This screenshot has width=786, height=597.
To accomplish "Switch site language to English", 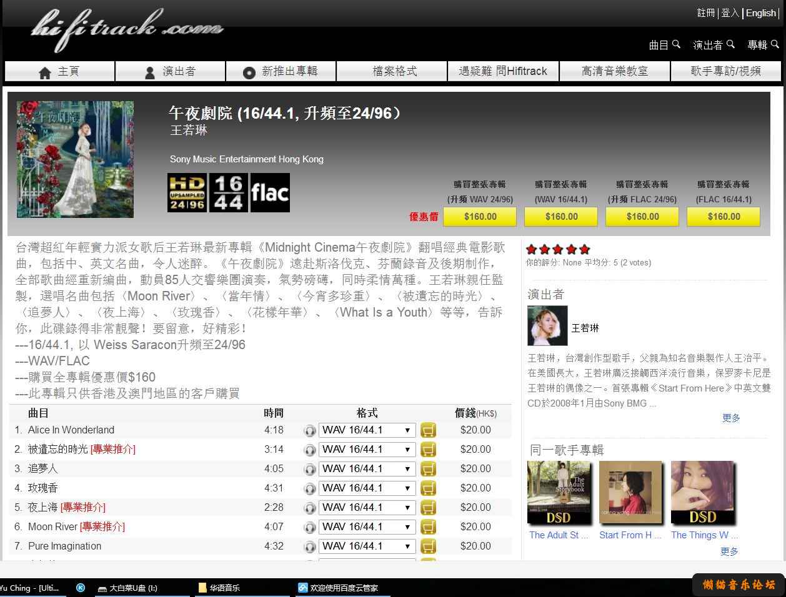I will [760, 13].
